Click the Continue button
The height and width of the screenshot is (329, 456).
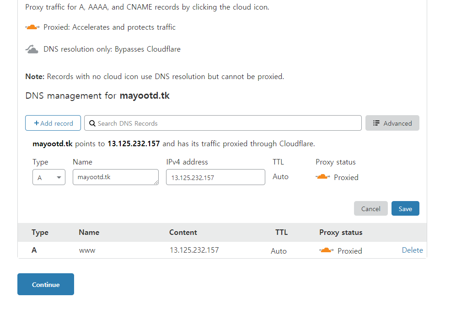point(46,284)
